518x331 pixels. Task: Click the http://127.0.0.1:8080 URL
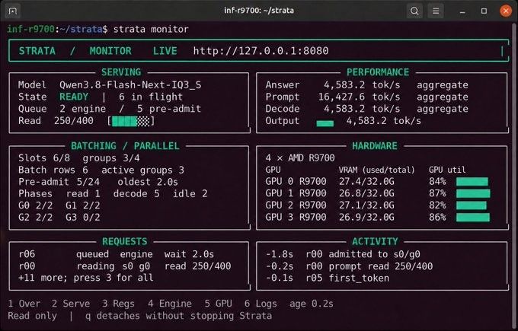pos(261,51)
